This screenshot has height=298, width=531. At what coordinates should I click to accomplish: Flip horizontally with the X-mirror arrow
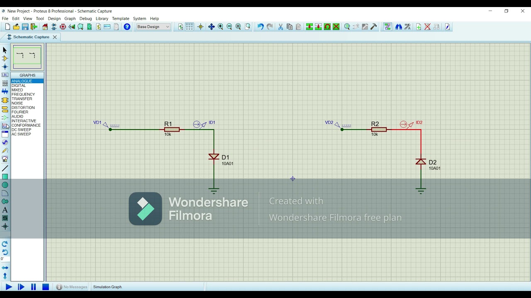pyautogui.click(x=5, y=268)
